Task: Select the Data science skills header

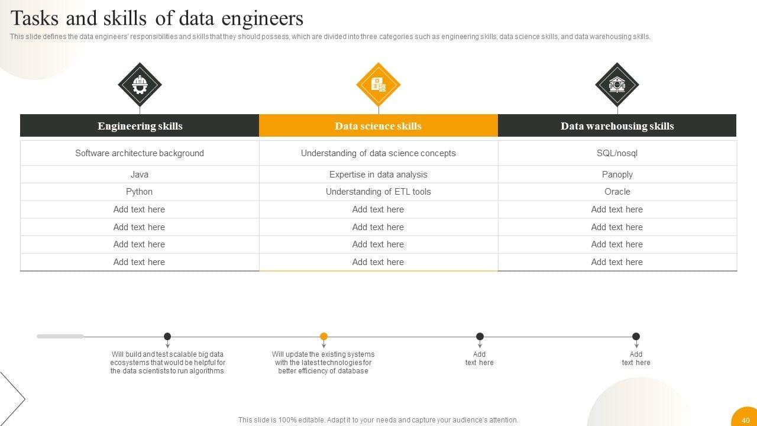Action: point(378,126)
